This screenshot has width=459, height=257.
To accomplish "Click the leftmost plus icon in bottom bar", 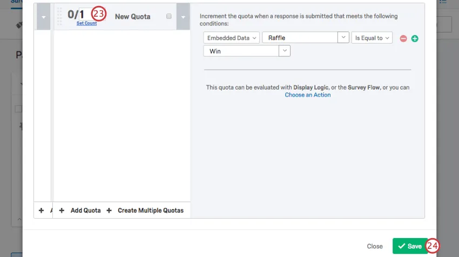I will point(41,211).
